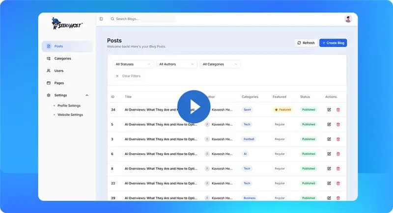Click the Users icon in sidebar

[49, 71]
